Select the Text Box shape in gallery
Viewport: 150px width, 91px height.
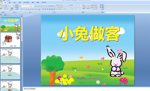[x=70, y=5]
